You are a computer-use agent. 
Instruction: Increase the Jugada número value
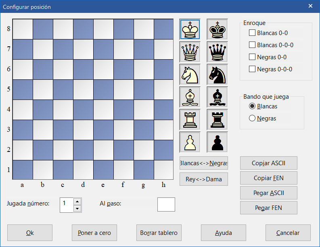pos(77,201)
